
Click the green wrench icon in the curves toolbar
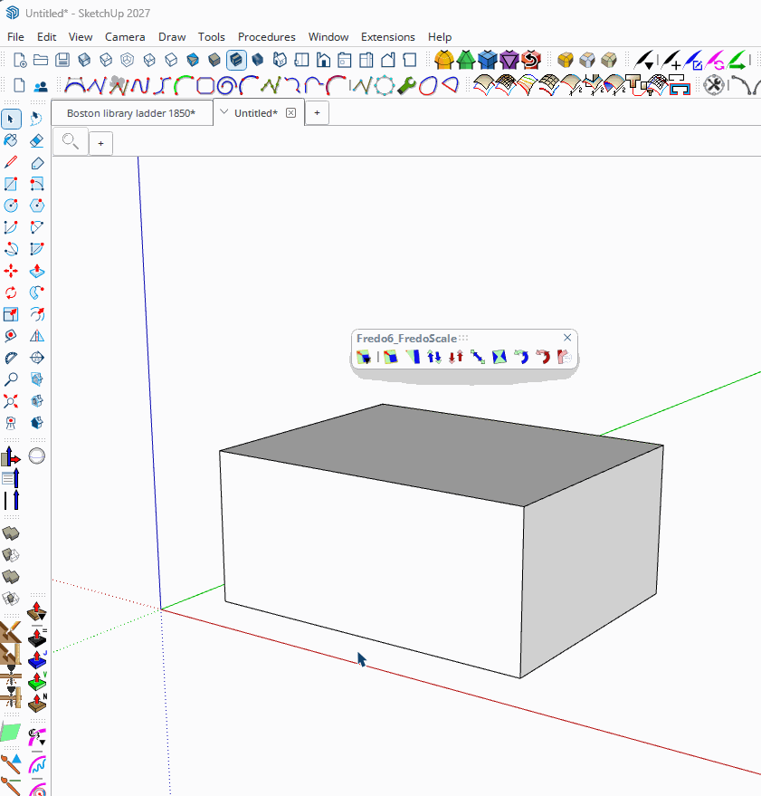(406, 85)
